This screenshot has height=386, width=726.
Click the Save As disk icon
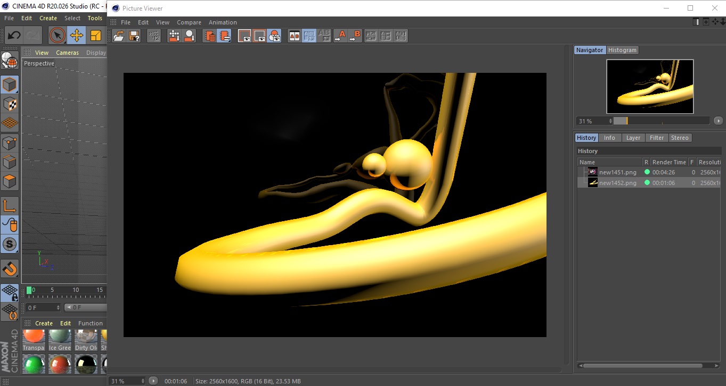click(x=135, y=36)
